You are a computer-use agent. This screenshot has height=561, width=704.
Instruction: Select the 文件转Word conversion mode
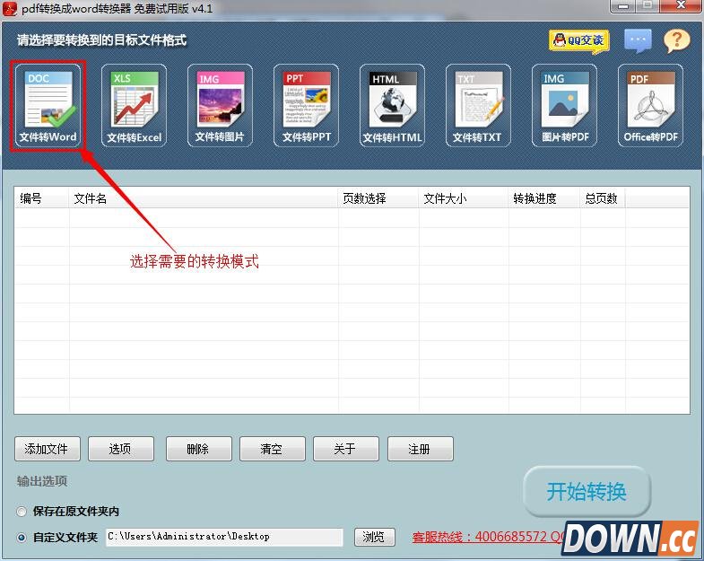pyautogui.click(x=48, y=106)
